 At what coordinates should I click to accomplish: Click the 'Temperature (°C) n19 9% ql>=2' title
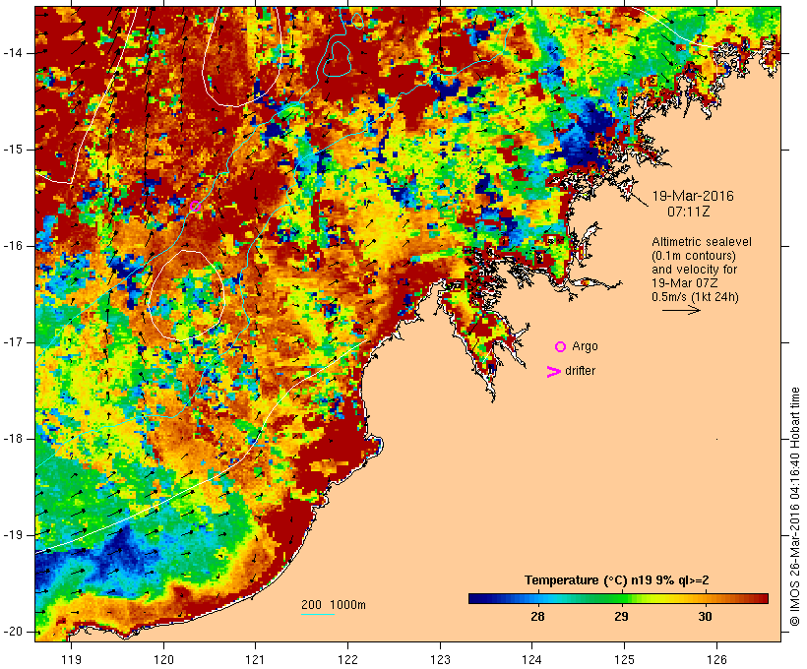tap(617, 580)
